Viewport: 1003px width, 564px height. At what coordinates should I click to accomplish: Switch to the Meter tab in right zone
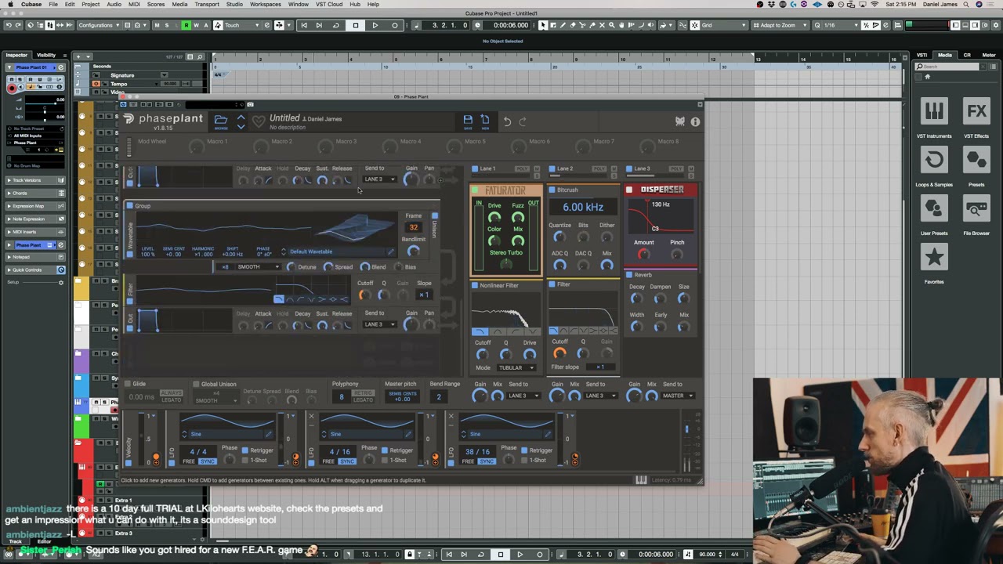click(989, 55)
